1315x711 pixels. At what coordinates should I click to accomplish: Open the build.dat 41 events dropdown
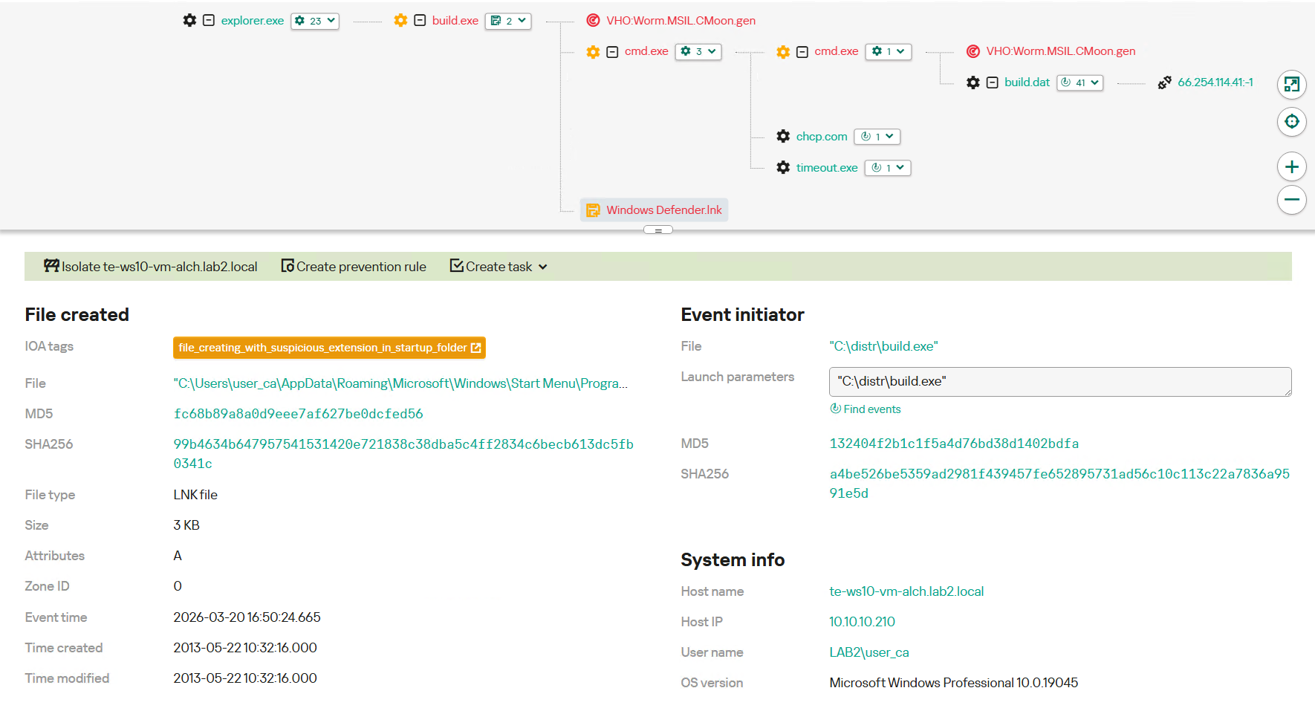tap(1080, 82)
